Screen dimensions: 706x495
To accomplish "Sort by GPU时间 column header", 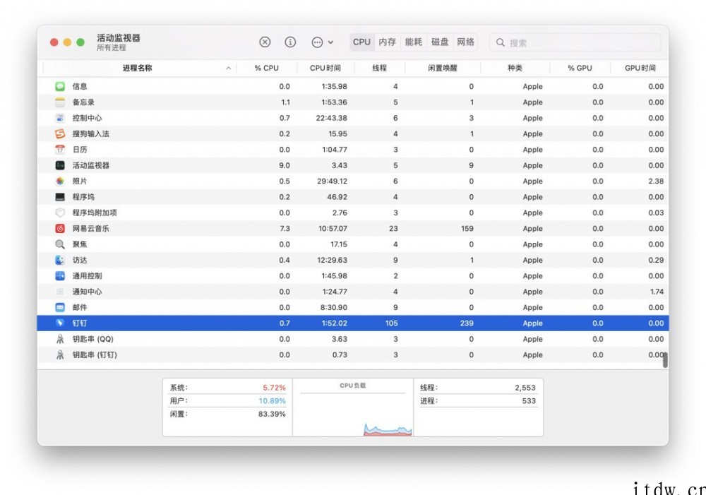I will click(x=640, y=68).
